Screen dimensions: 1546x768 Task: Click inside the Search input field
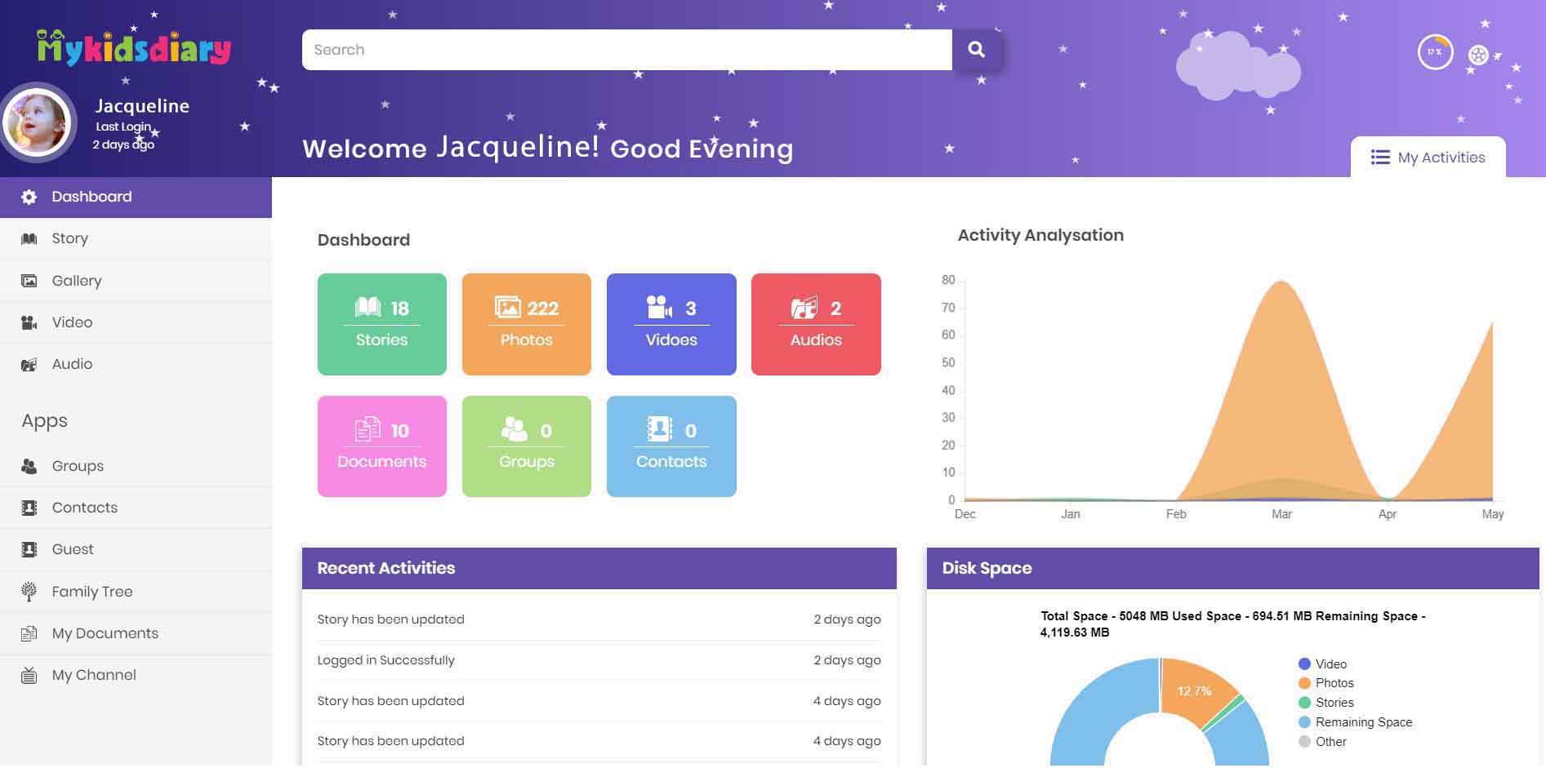pyautogui.click(x=572, y=49)
